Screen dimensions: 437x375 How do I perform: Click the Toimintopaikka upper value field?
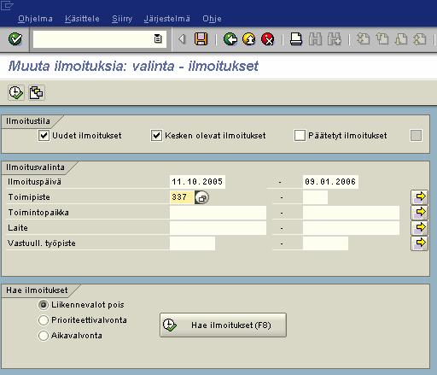tap(351, 213)
